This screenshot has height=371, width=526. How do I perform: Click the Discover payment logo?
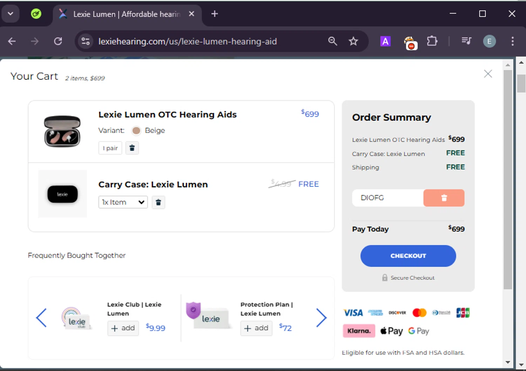point(397,313)
